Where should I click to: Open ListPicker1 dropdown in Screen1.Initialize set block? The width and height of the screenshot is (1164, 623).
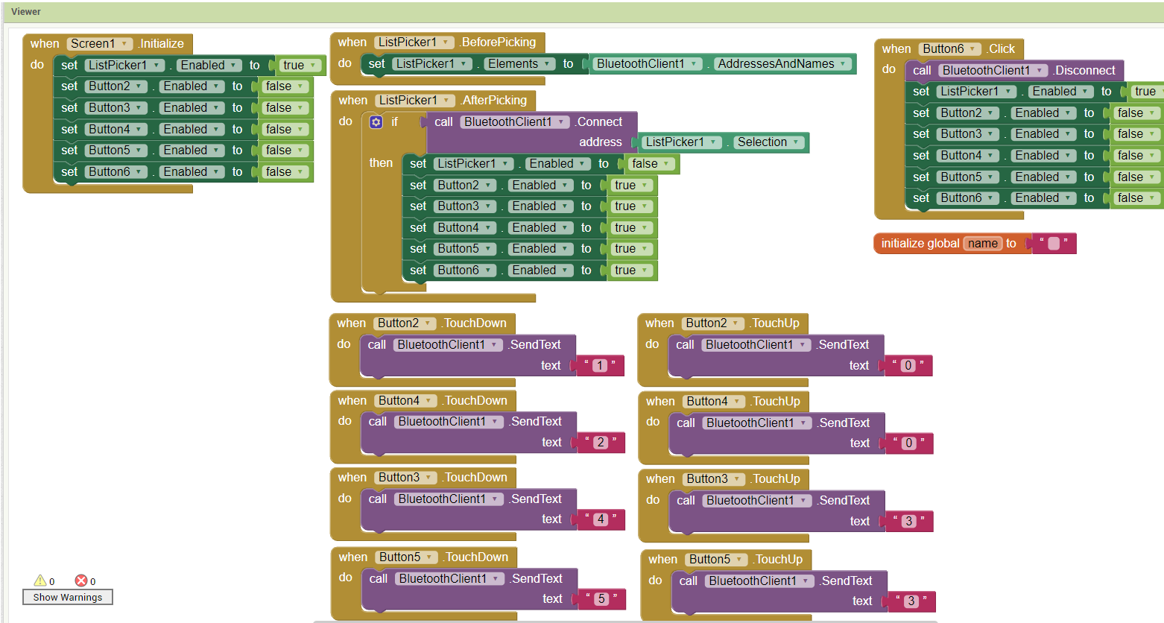(x=124, y=65)
